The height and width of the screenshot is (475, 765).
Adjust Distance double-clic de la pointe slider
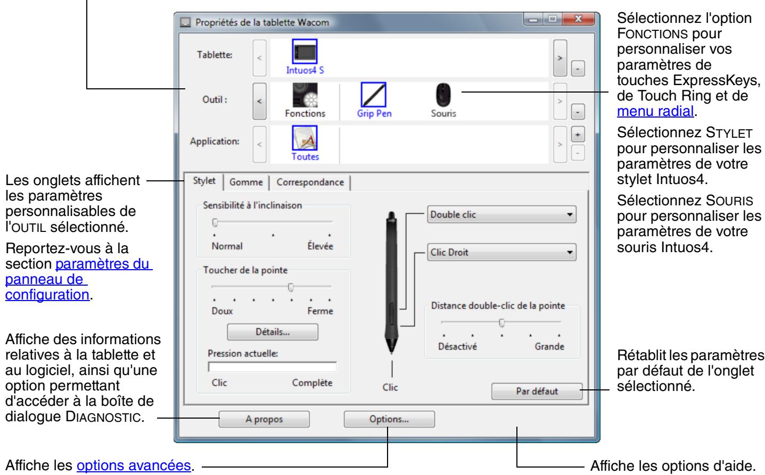[x=501, y=322]
